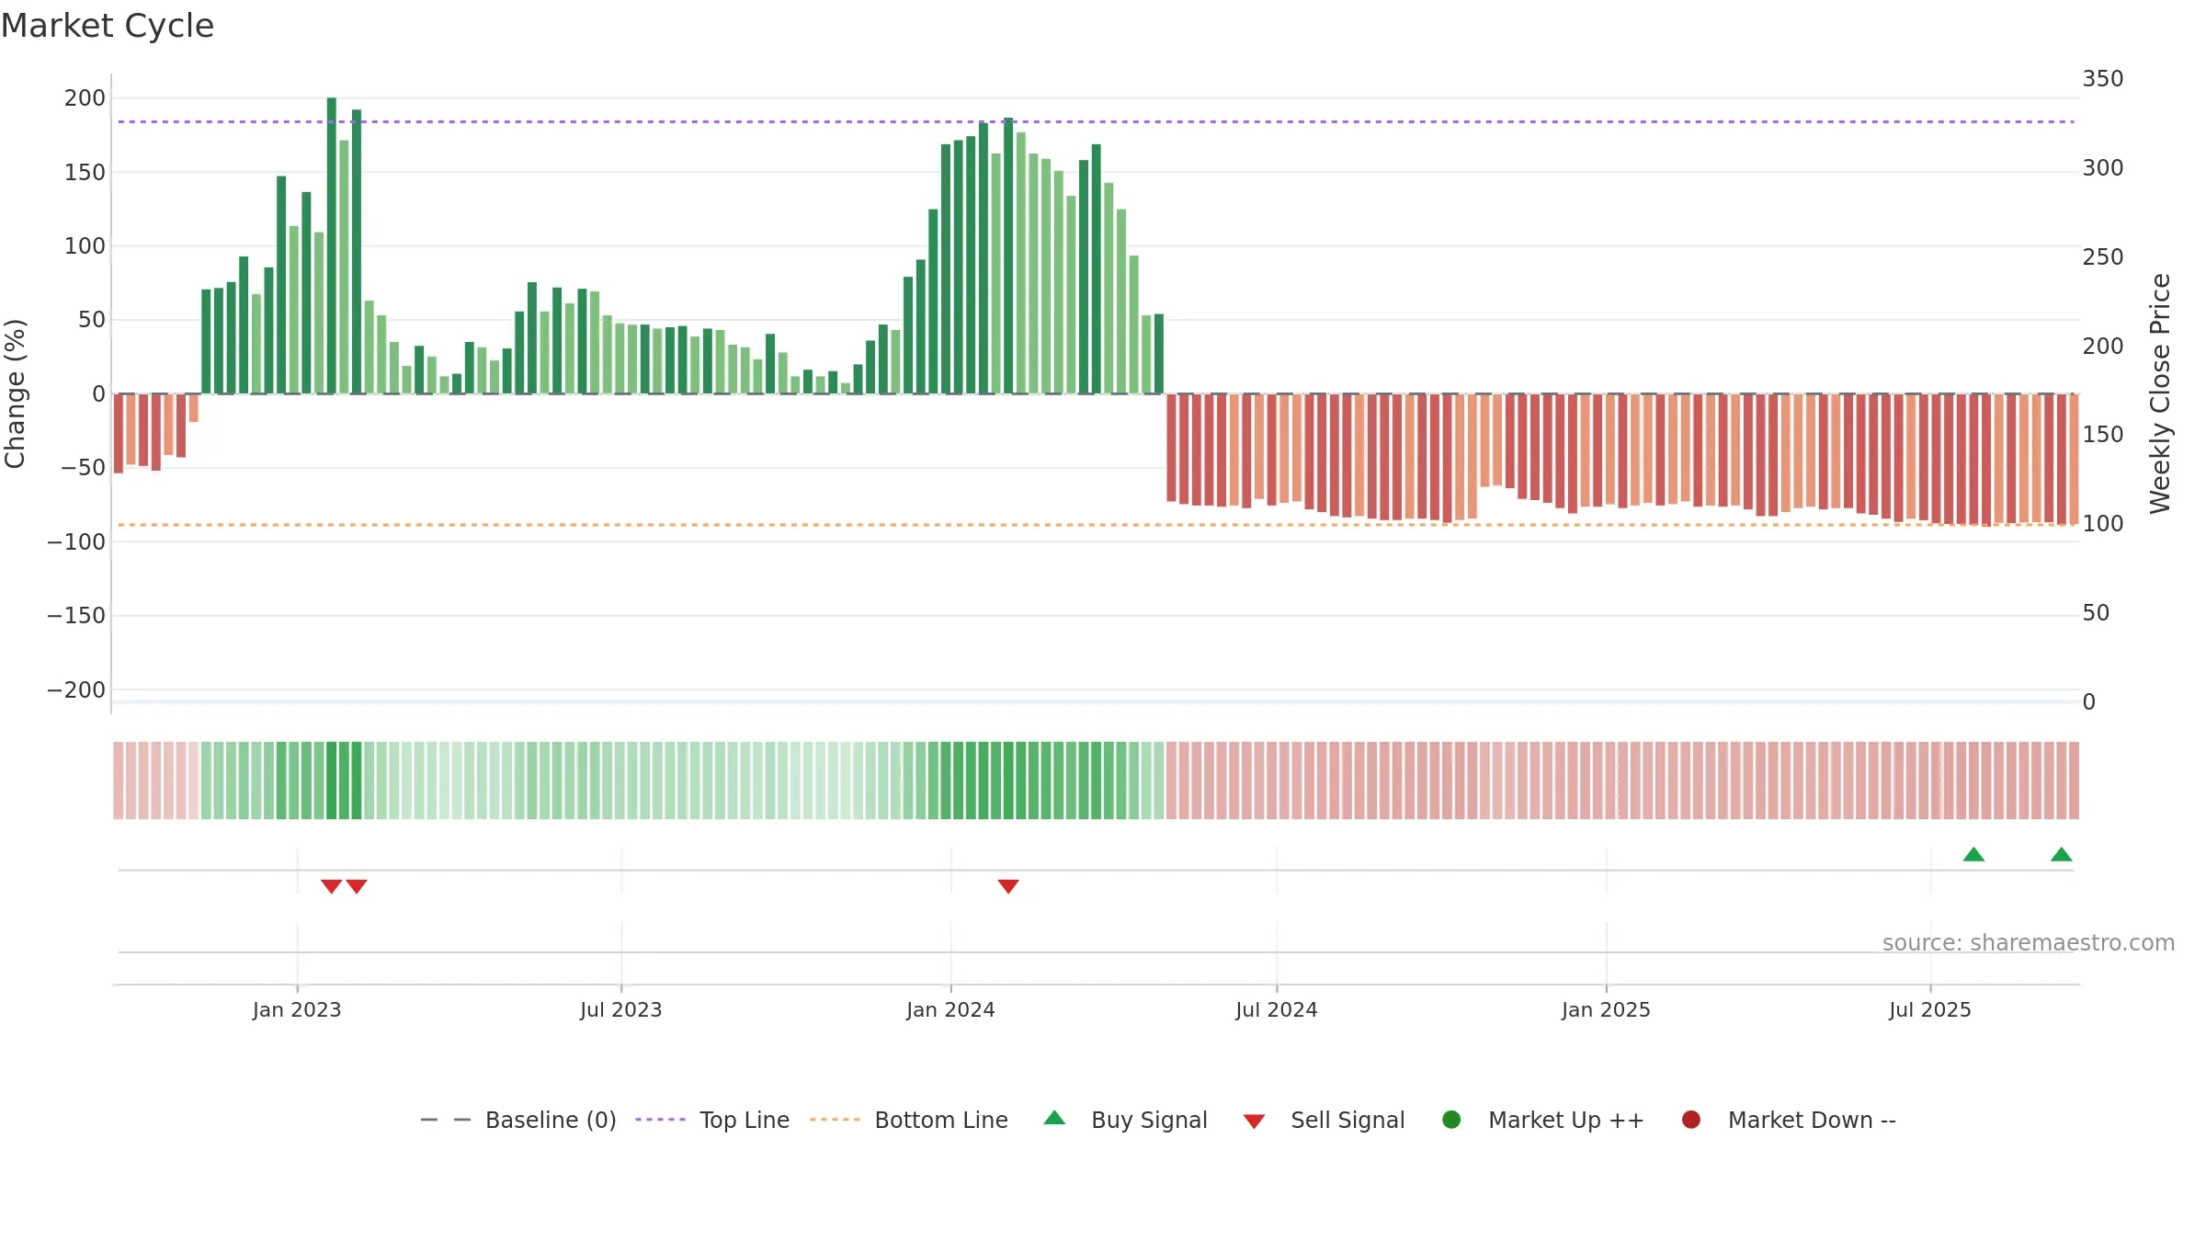Click the Jan 2023 axis label

pos(297,1009)
